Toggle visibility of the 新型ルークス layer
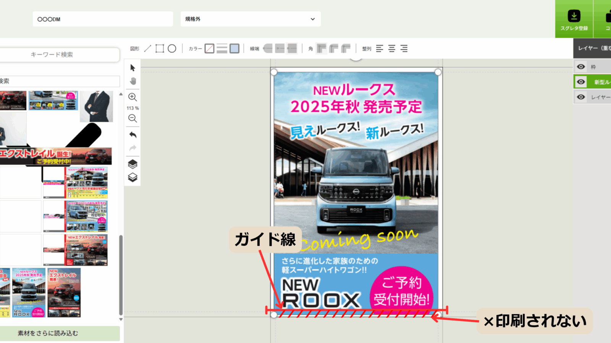This screenshot has width=611, height=343. (x=581, y=82)
